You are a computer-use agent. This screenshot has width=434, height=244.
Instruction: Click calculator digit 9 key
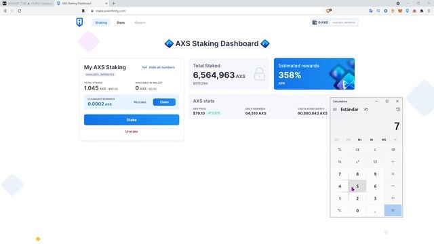pyautogui.click(x=375, y=174)
